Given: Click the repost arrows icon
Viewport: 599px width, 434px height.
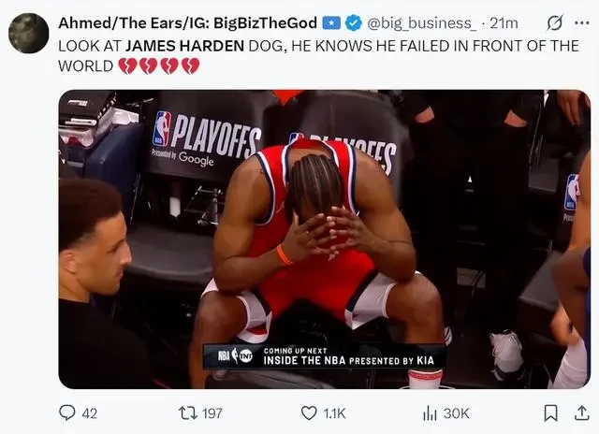Looking at the screenshot, I should coord(187,413).
